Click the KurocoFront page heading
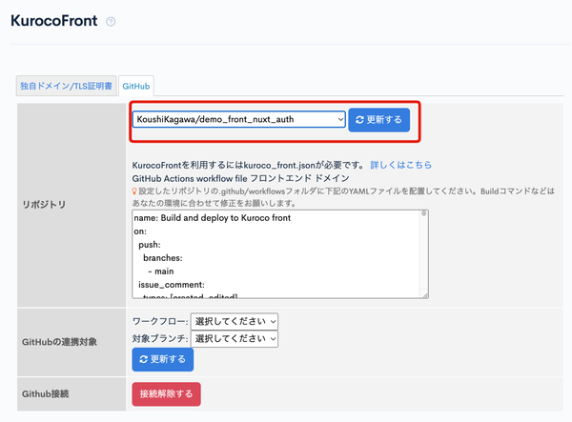Screen dimensions: 572x422 [x=54, y=21]
